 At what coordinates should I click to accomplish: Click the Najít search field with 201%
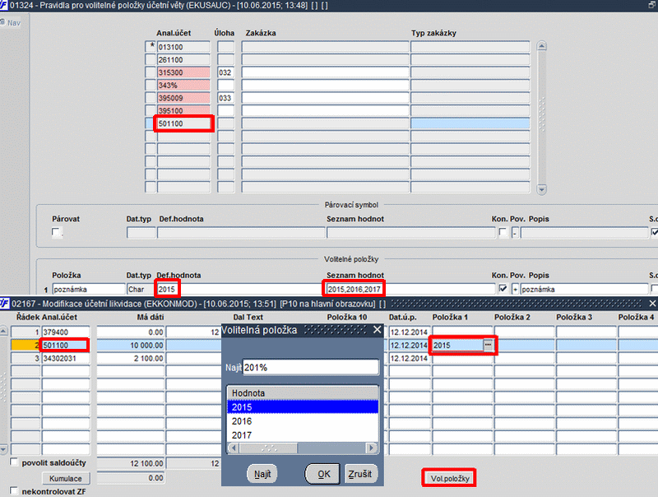[x=311, y=367]
